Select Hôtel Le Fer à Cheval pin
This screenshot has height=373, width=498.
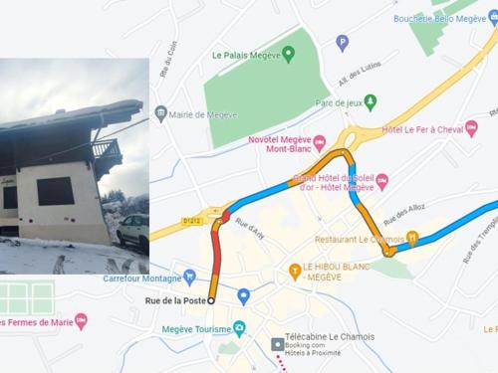471,129
